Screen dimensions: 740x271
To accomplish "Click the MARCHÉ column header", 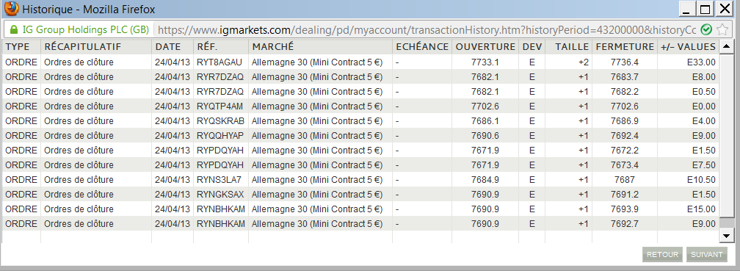I will (x=320, y=47).
